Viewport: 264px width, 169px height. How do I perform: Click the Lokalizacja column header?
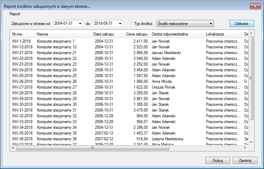tap(223, 34)
